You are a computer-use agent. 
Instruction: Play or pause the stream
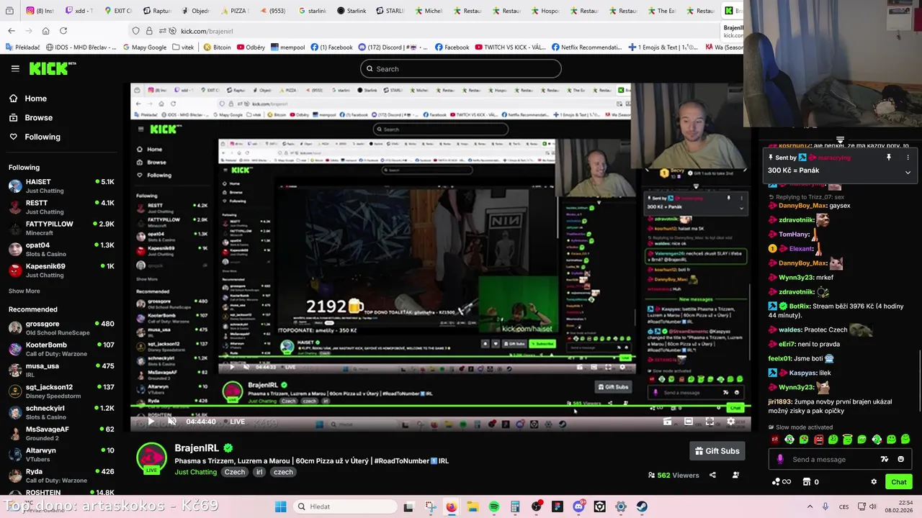click(151, 422)
